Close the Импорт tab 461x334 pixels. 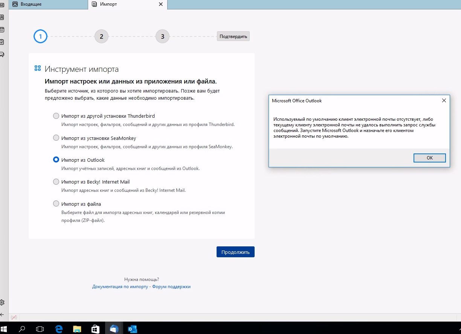(x=161, y=4)
